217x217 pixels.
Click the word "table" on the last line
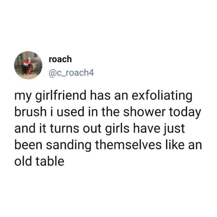[50, 161]
